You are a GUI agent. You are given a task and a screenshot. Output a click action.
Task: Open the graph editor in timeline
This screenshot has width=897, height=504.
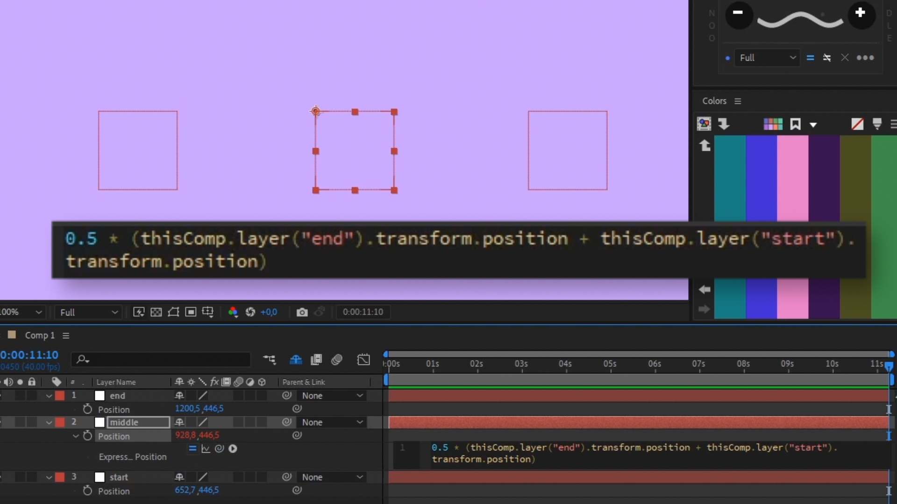pyautogui.click(x=363, y=359)
